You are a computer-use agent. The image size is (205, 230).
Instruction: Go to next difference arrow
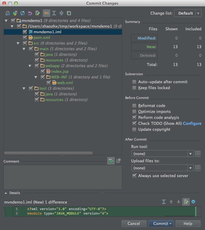click(178, 202)
